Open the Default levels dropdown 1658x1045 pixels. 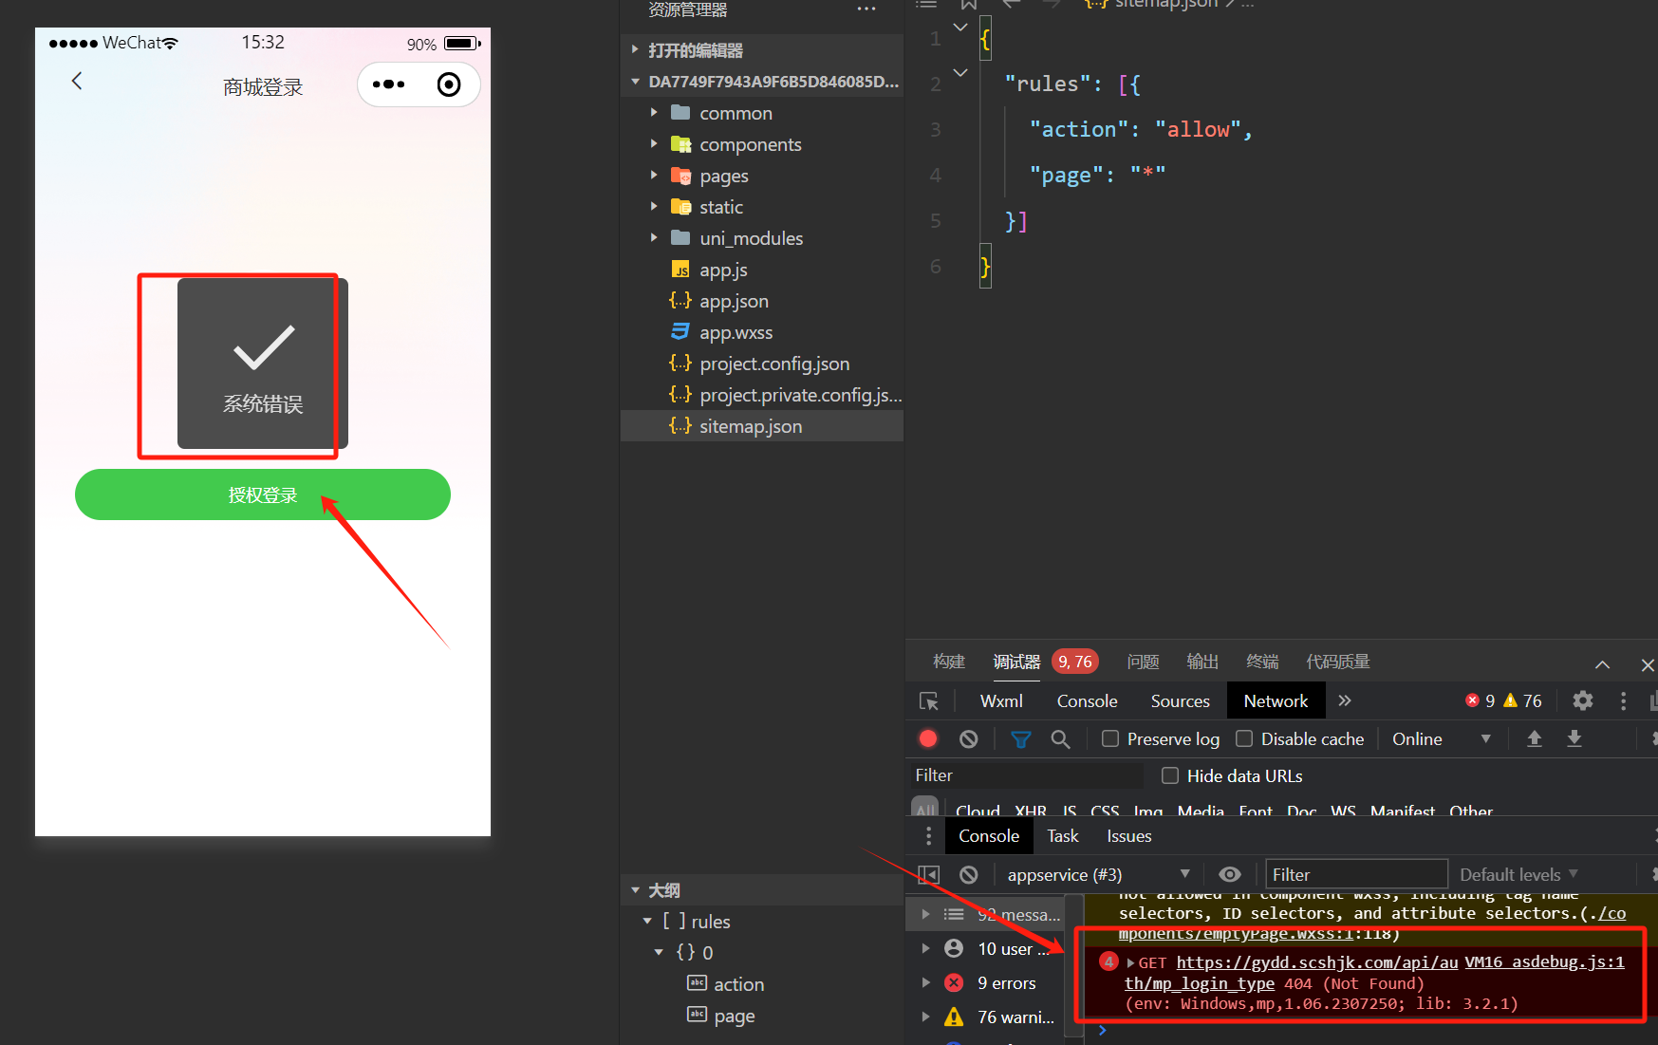pos(1518,875)
